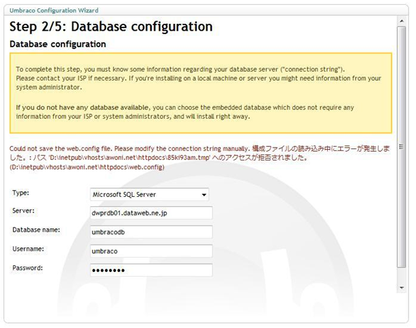416x328 pixels.
Task: Click the scrollbar down arrow
Action: click(x=402, y=288)
